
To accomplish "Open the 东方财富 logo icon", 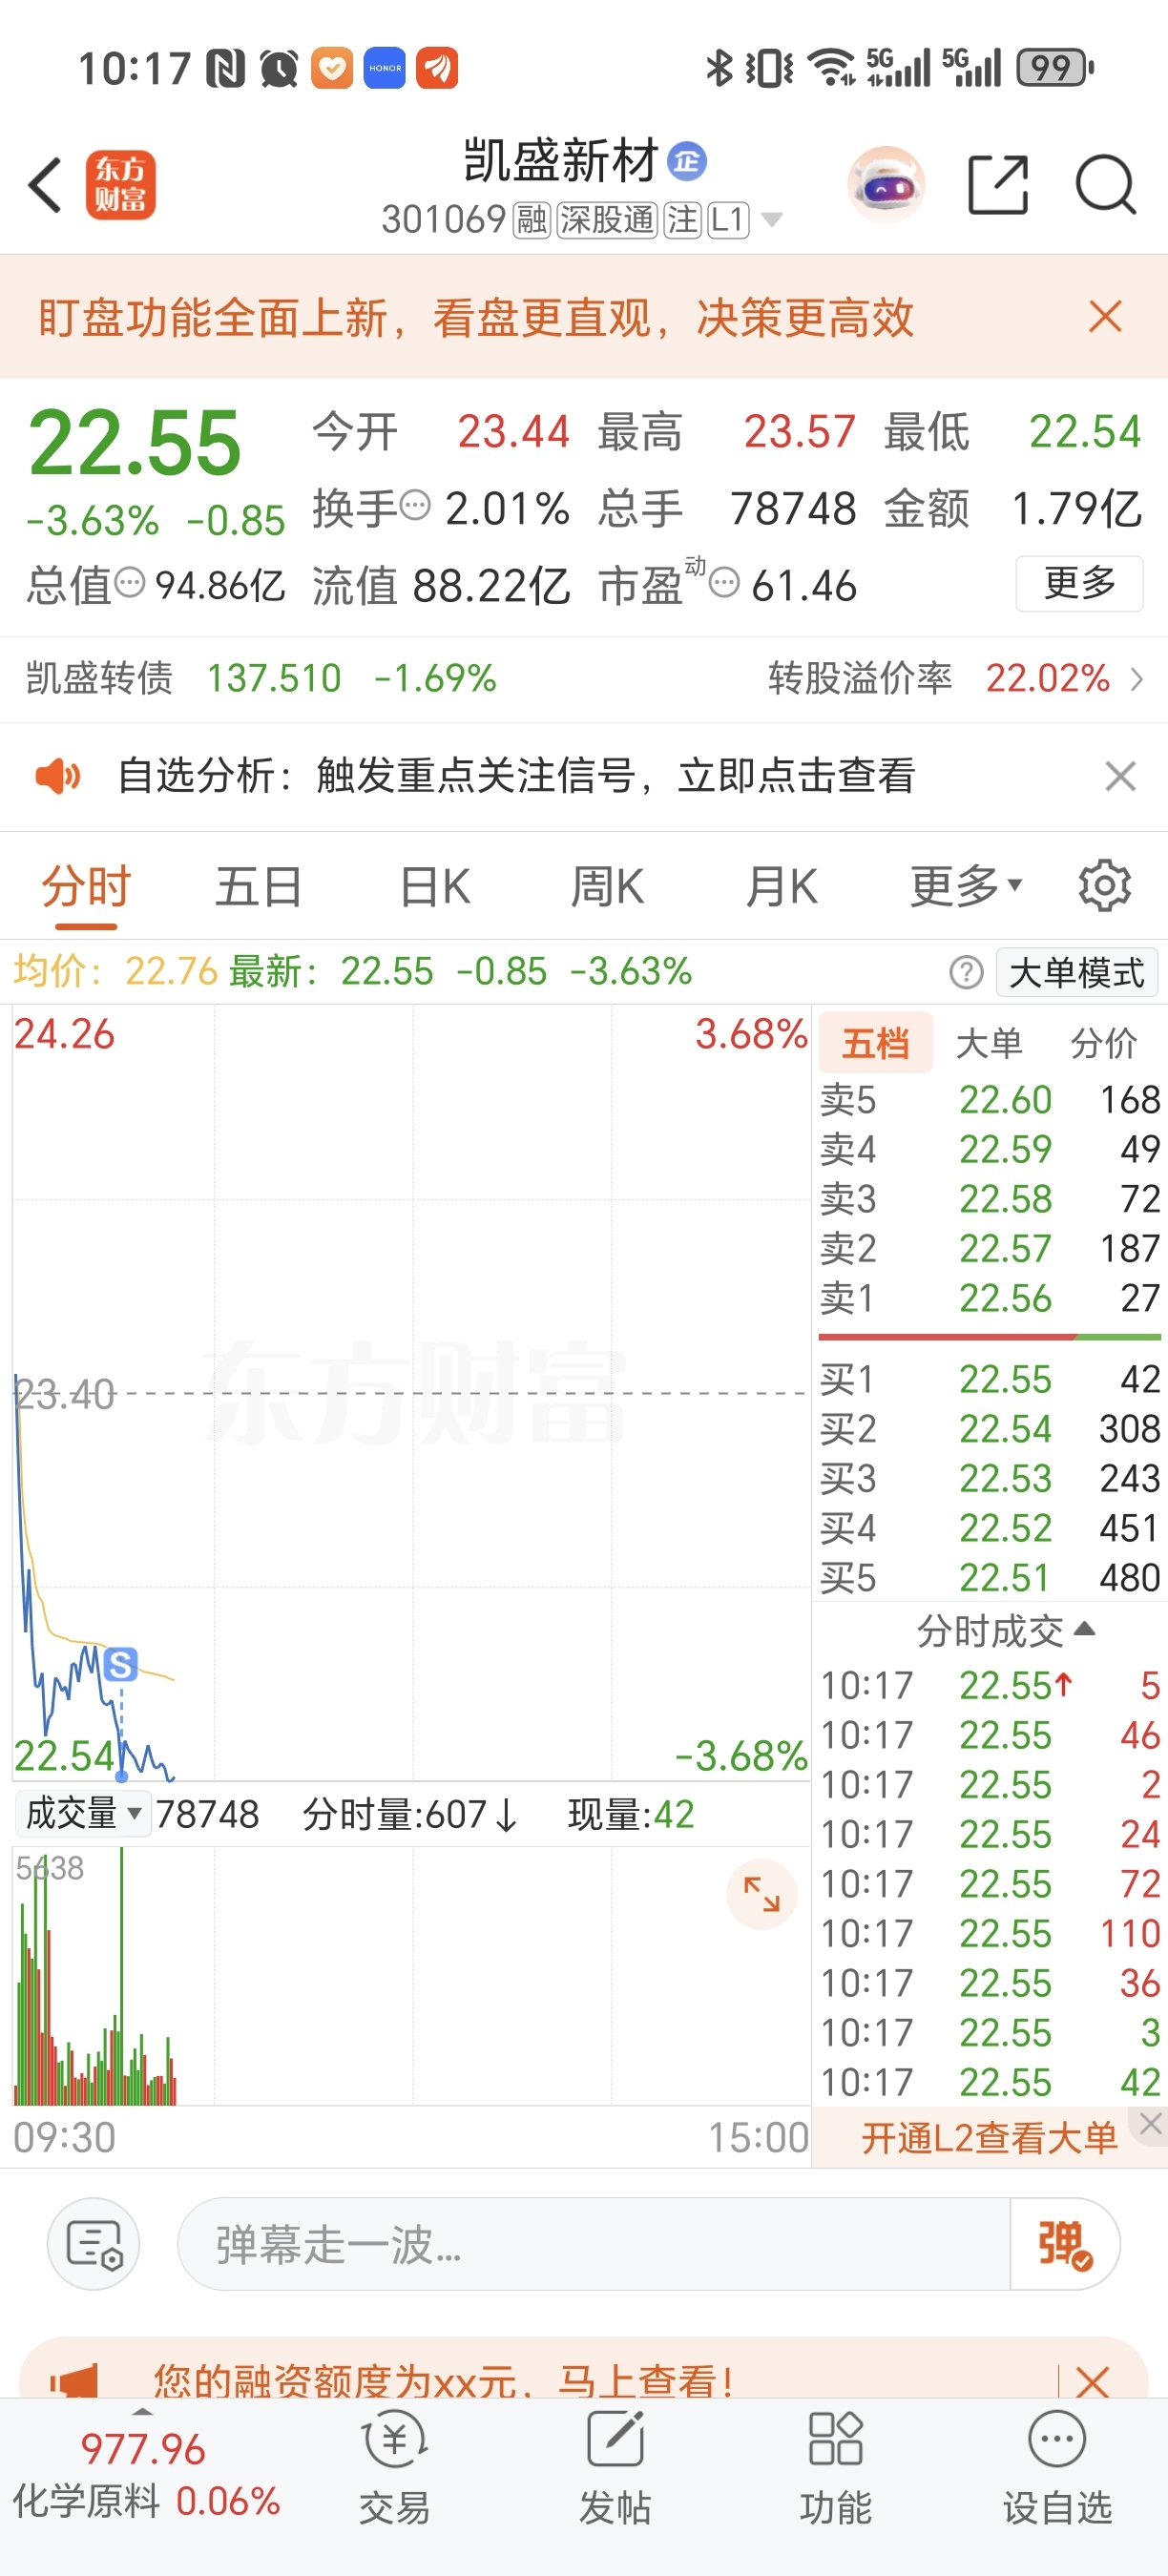I will [120, 185].
